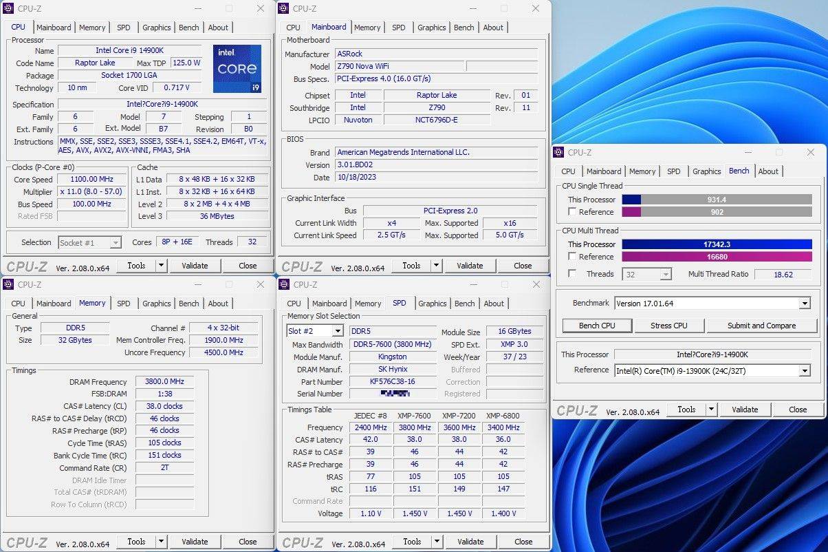Screen dimensions: 828x552
Task: Click the Submit and Compare button
Action: click(x=761, y=326)
